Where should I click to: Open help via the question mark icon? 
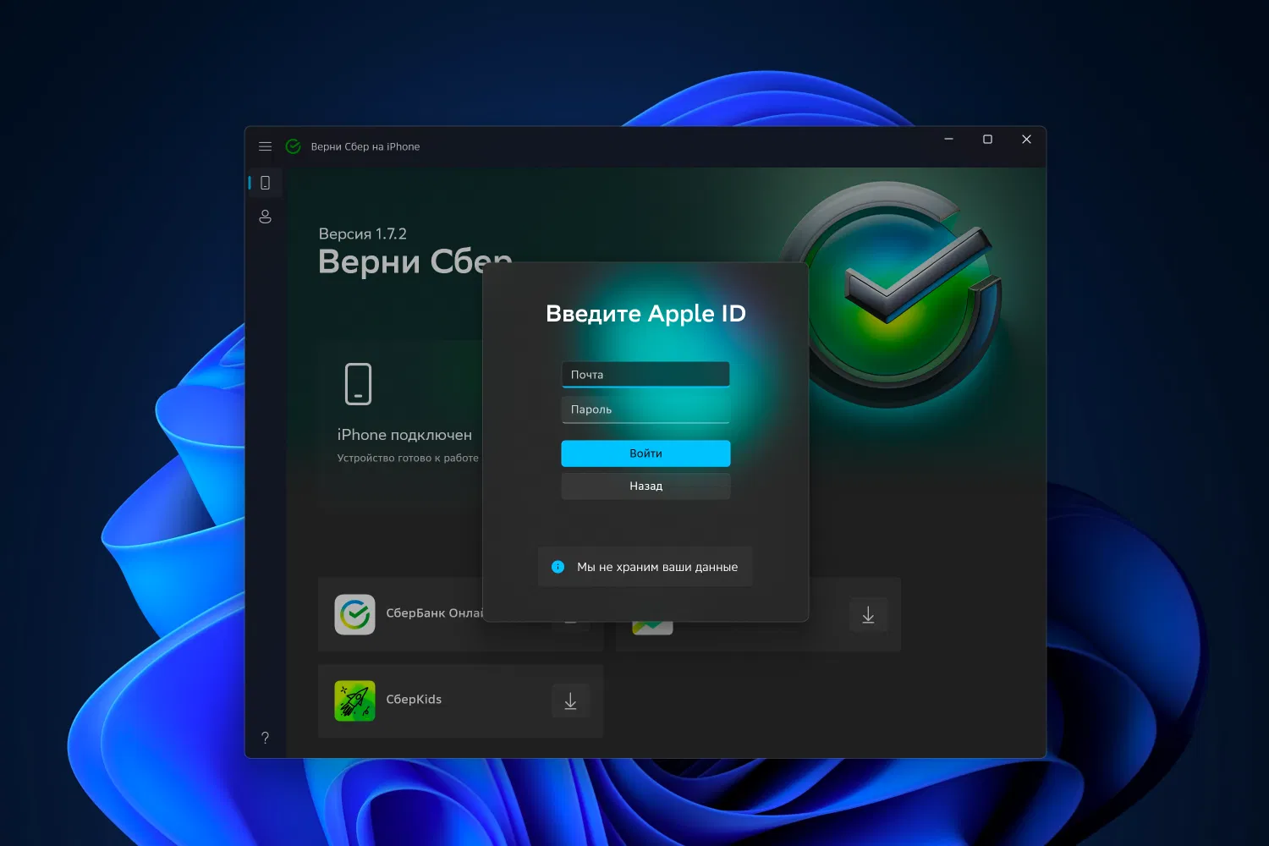pos(265,738)
